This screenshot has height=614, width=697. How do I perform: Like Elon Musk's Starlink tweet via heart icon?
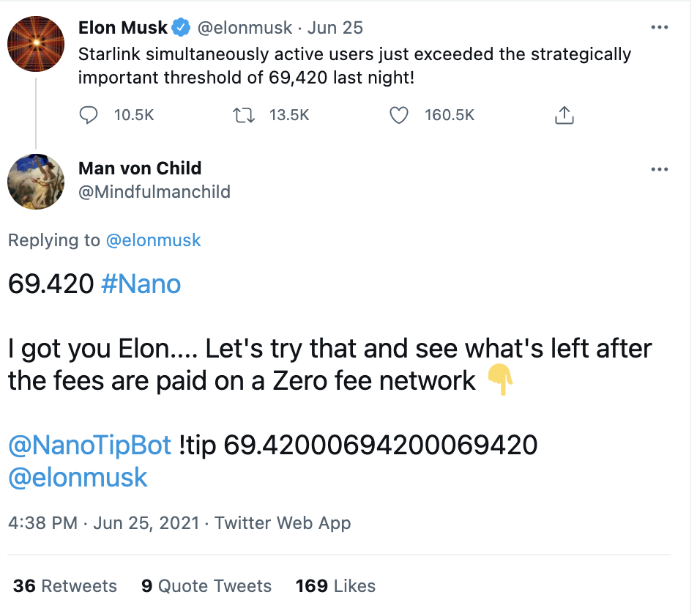click(399, 115)
